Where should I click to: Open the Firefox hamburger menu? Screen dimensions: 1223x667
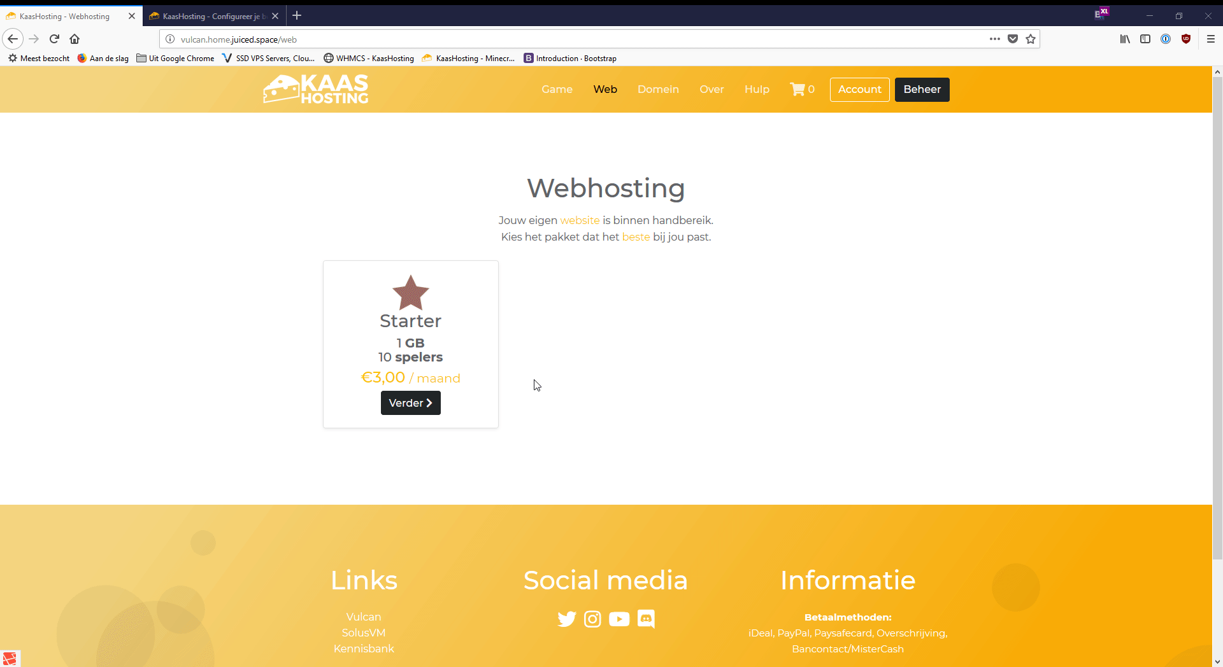pos(1211,39)
